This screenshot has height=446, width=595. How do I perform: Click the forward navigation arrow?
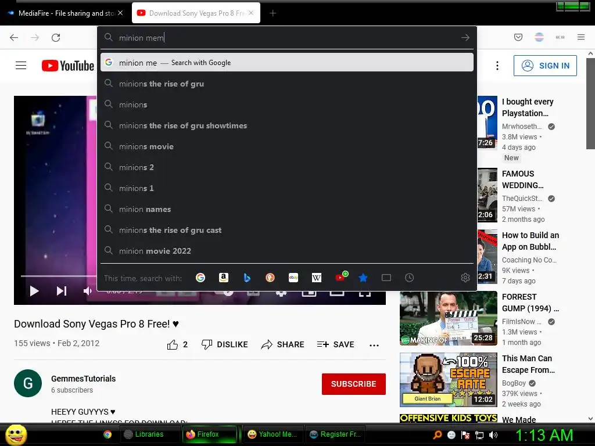pyautogui.click(x=35, y=38)
